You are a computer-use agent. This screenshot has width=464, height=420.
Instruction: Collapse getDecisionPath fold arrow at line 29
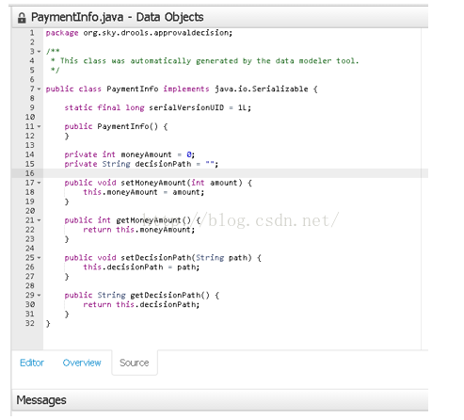pyautogui.click(x=40, y=296)
